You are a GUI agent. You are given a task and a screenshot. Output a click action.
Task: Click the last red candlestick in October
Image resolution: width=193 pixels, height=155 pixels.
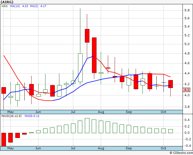(x=171, y=84)
